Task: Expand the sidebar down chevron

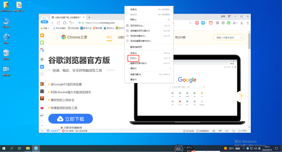Action: pos(42,121)
